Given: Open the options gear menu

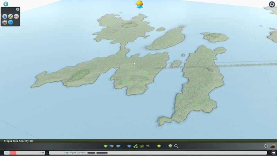Looking at the screenshot, I should coord(272,4).
